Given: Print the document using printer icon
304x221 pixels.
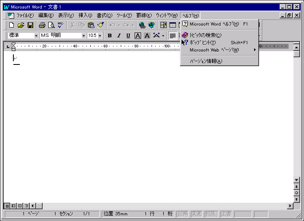Looking at the screenshot, I should 42,25.
